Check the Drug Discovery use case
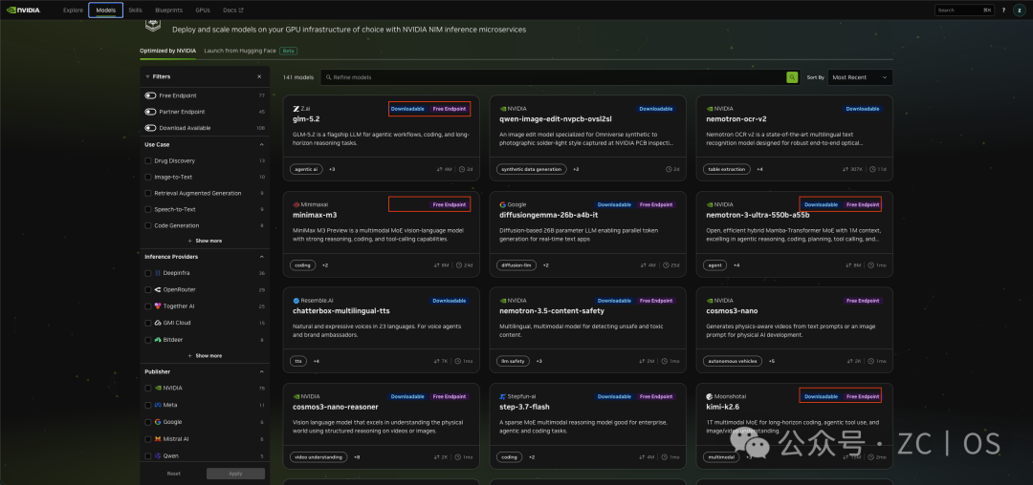Viewport: 1033px width, 485px height. [x=147, y=160]
